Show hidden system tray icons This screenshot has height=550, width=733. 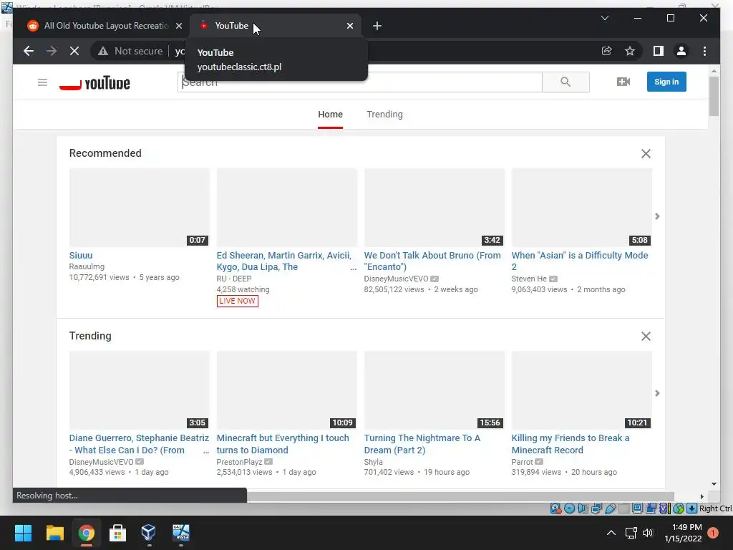[x=611, y=533]
